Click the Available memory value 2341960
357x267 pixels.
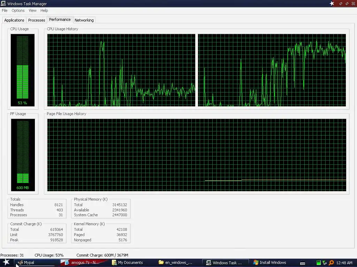[120, 210]
